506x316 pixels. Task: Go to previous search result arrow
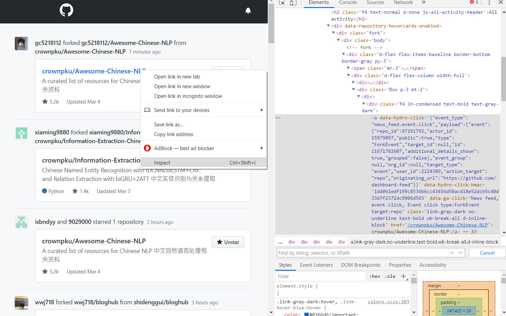click(x=452, y=253)
